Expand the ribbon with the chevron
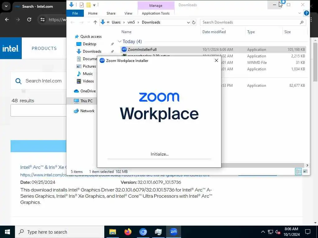This screenshot has height=238, width=318. (300, 13)
